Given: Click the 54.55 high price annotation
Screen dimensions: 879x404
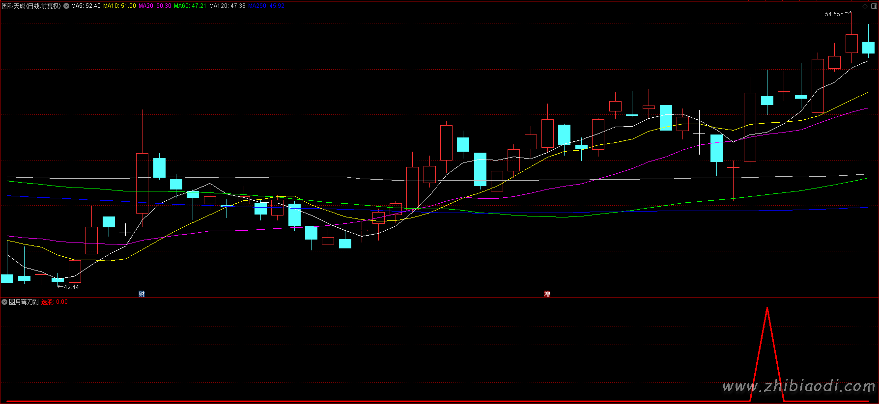Looking at the screenshot, I should pos(832,14).
